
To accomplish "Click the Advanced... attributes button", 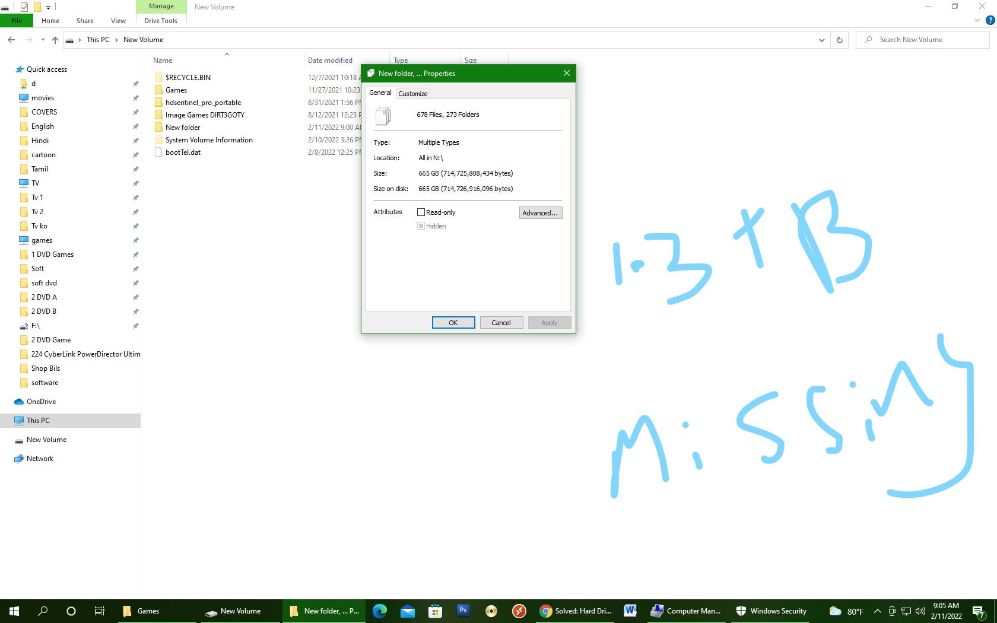I will click(x=541, y=213).
